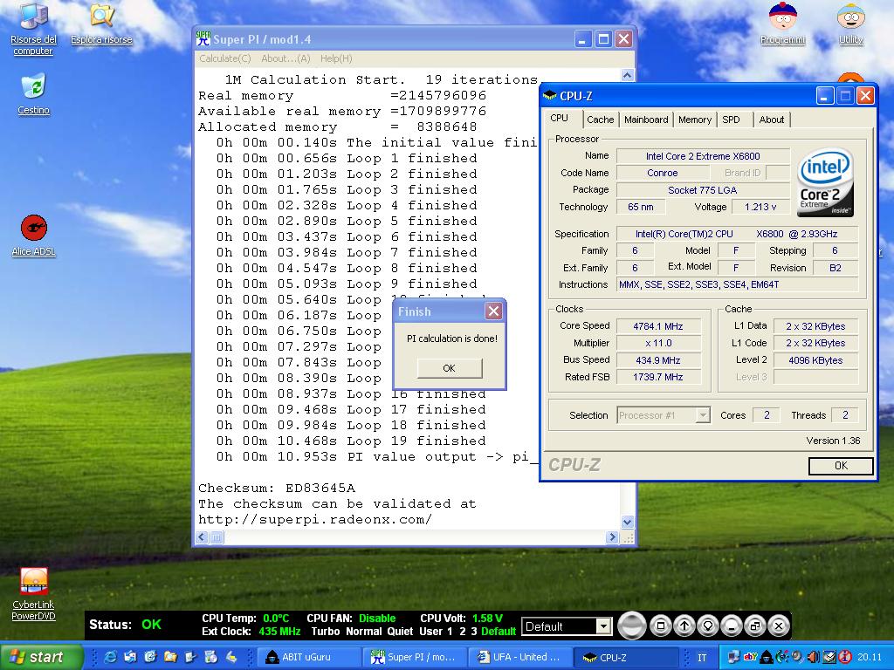Launch Internet Explorer from the quick launch
This screenshot has width=894, height=670.
tap(110, 657)
